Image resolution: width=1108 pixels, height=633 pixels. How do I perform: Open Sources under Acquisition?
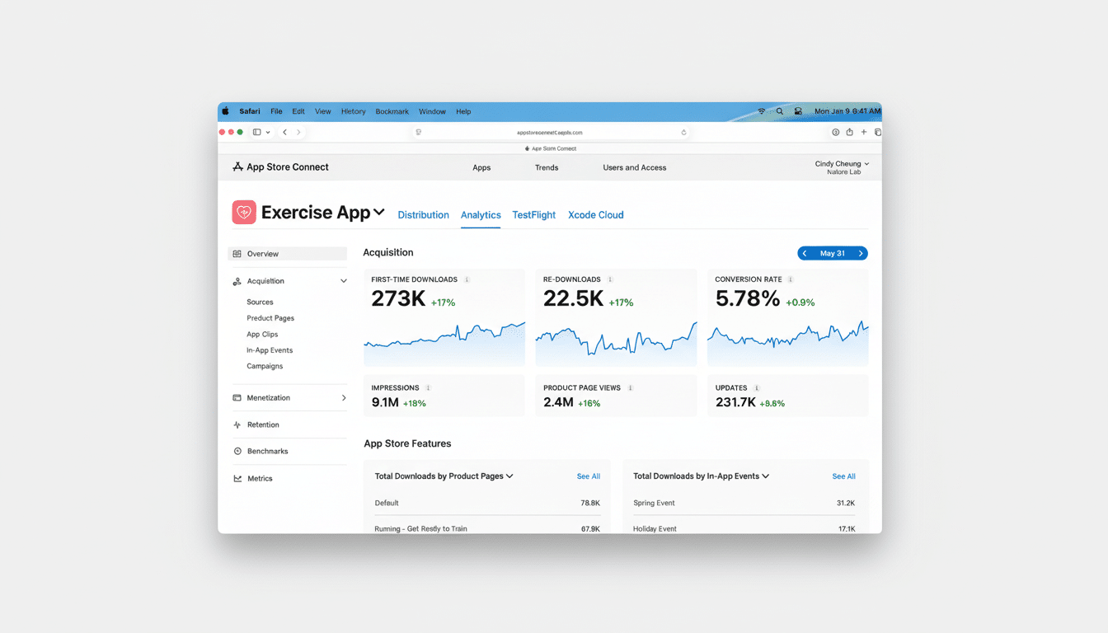pyautogui.click(x=260, y=302)
